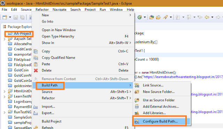Screen dimensions: 223x129
Task: Expand the folded imports marker after By;
Action: (x=156, y=42)
